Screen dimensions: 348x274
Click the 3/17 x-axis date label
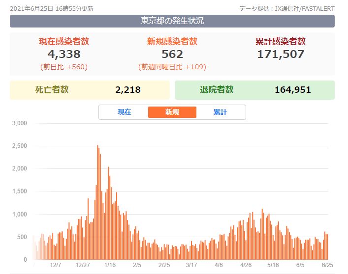pos(191,265)
